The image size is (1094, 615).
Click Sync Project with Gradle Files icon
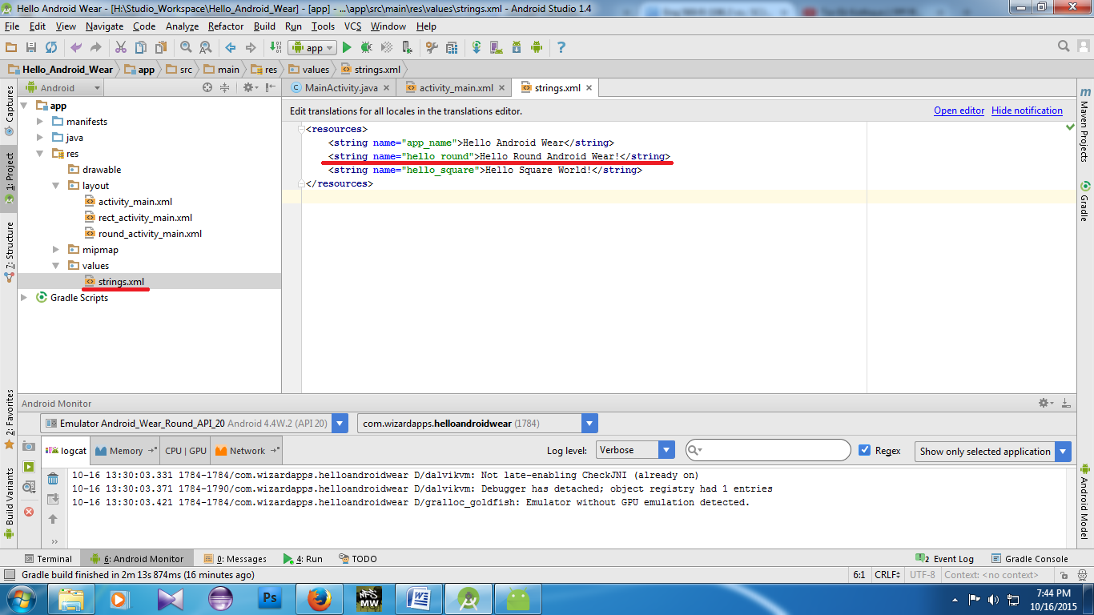[x=477, y=47]
